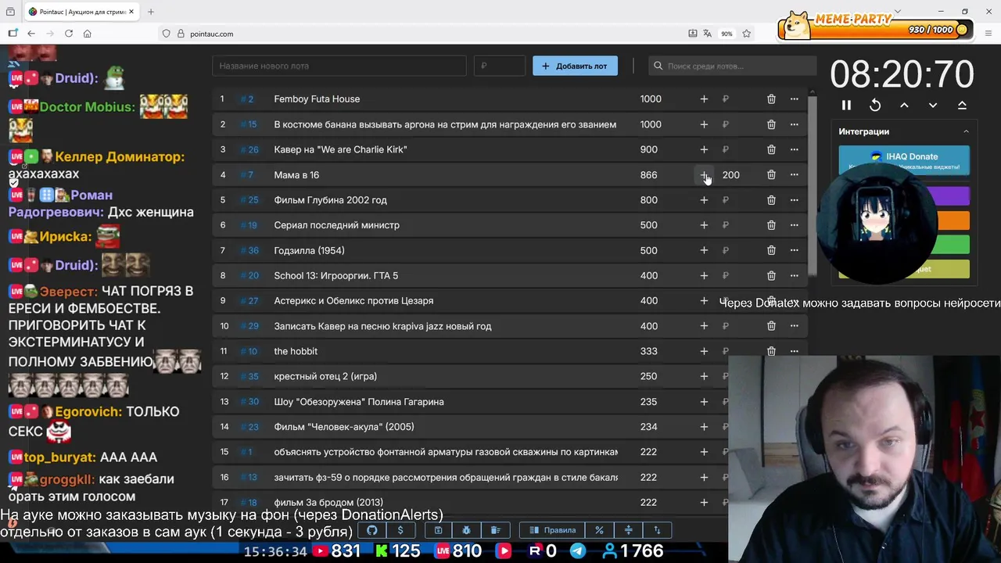
Task: Delete the We are Charlie Kirk lot
Action: 771,149
